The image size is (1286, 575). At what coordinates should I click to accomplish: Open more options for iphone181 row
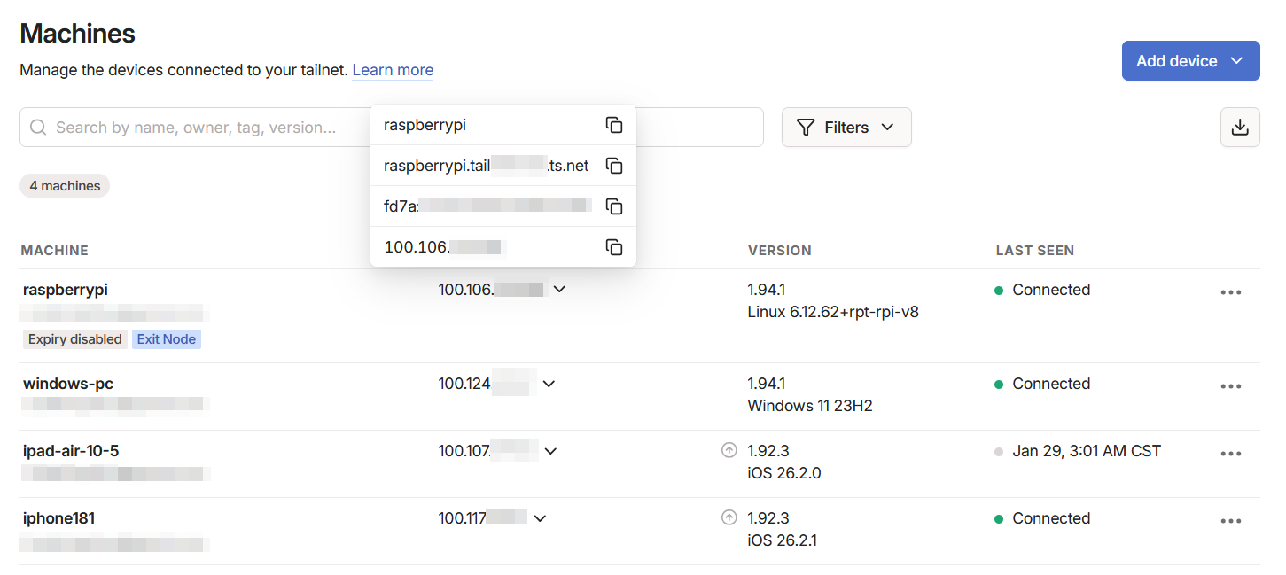1231,521
